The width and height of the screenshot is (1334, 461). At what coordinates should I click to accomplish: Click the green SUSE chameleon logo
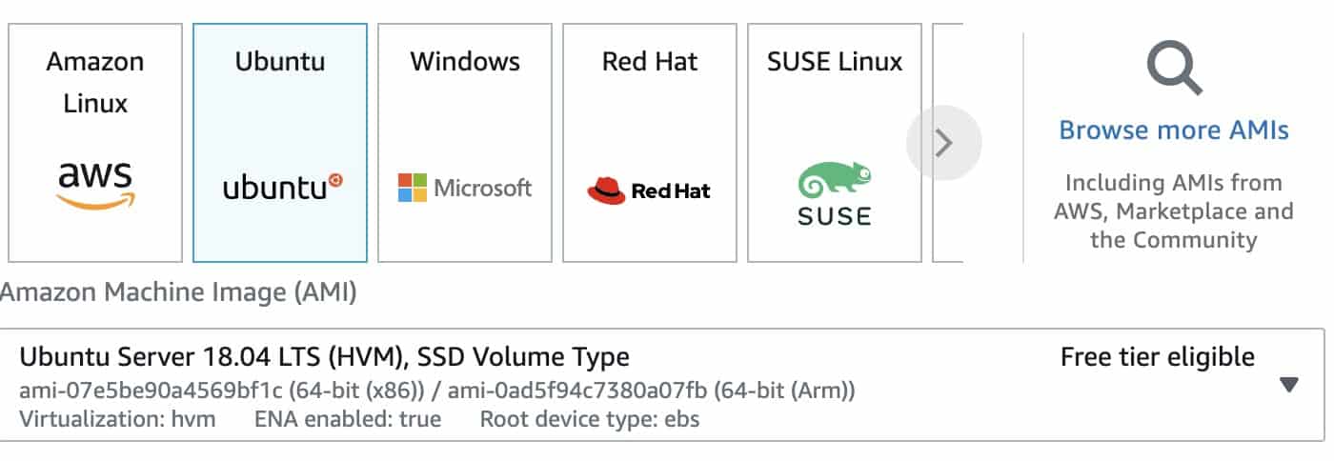click(x=835, y=182)
